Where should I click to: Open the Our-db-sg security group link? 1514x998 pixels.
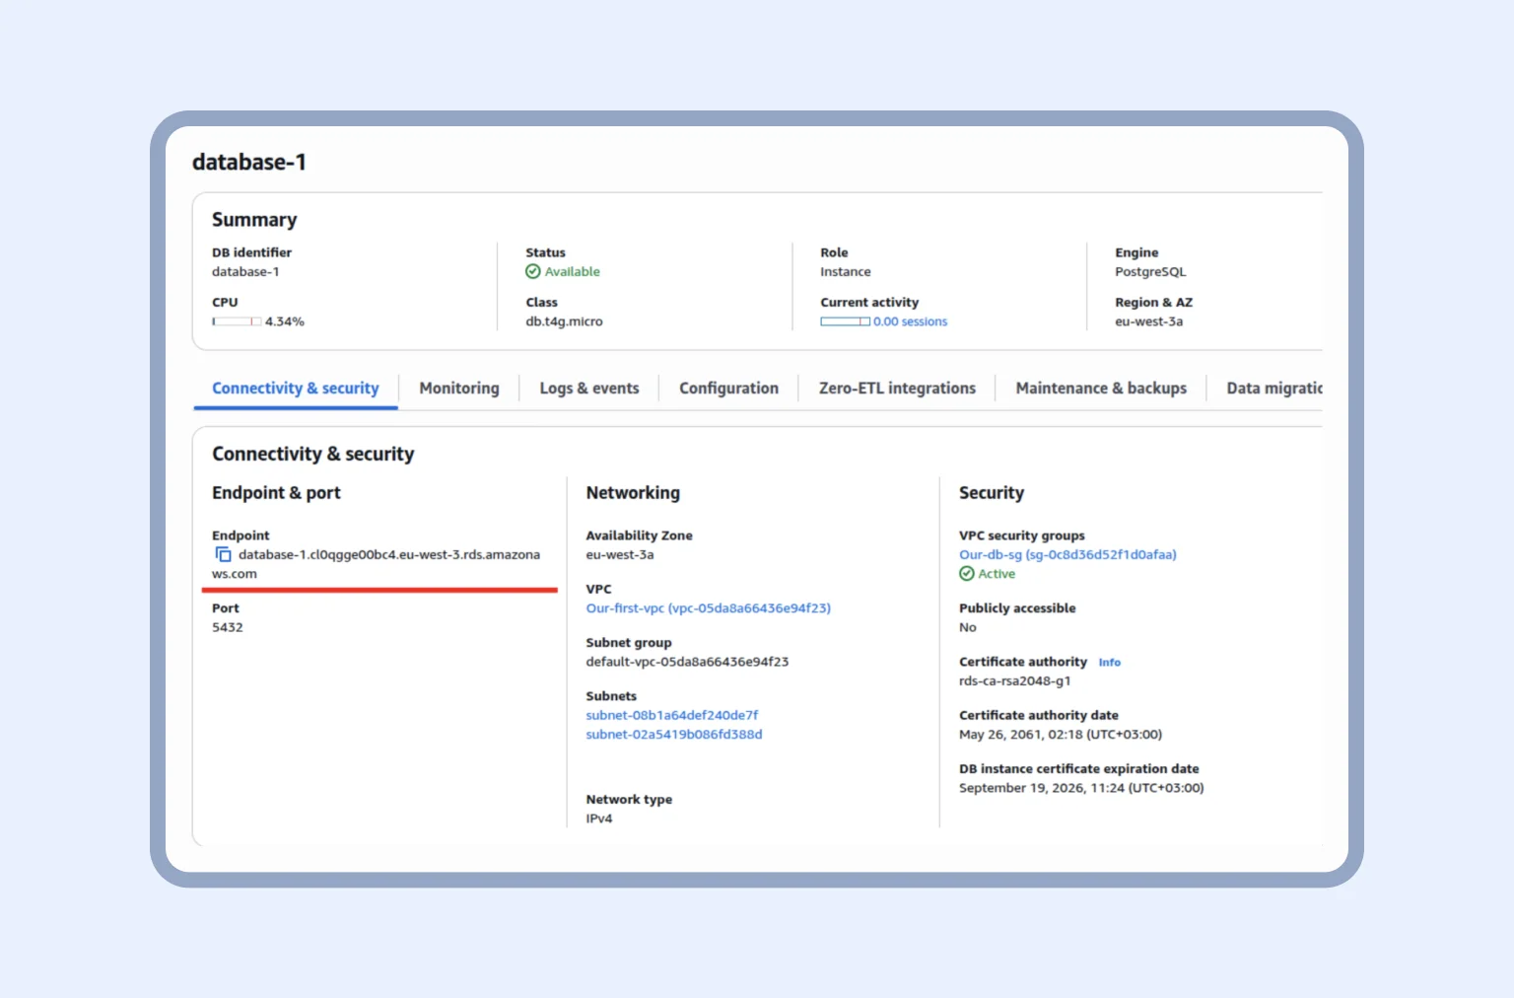point(1067,554)
